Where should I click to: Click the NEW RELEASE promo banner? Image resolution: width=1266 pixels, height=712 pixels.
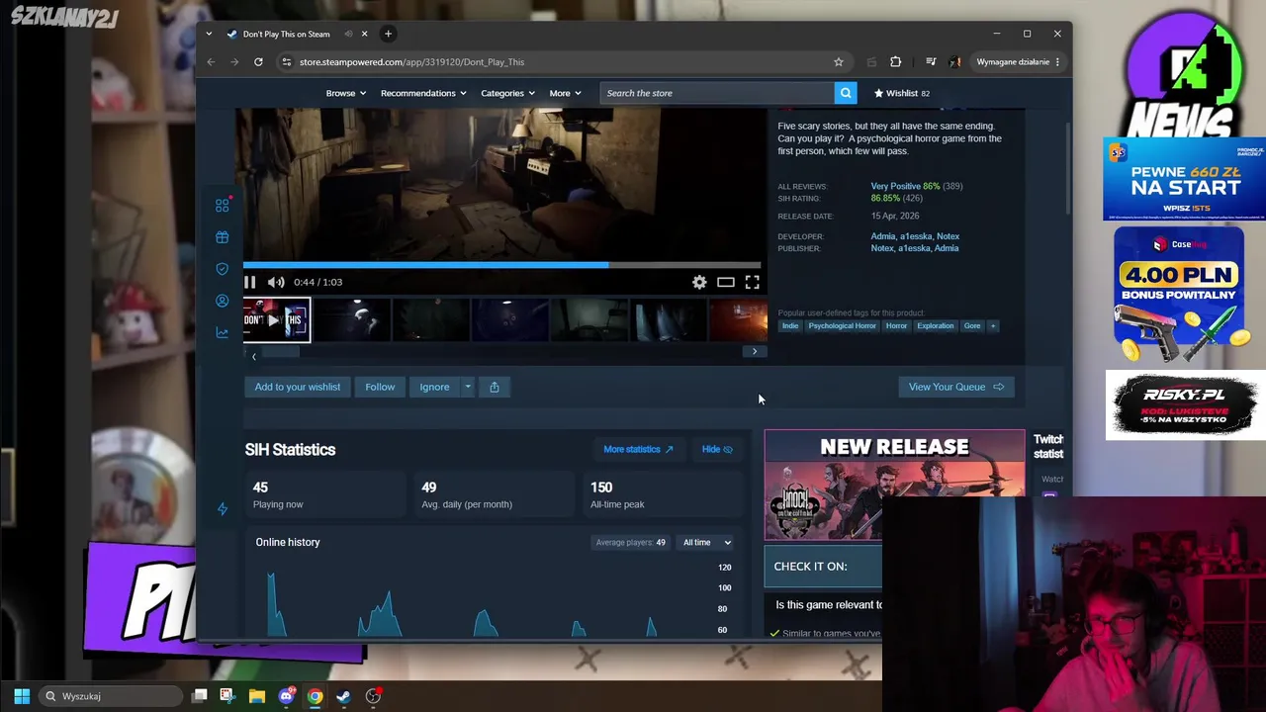pyautogui.click(x=894, y=485)
